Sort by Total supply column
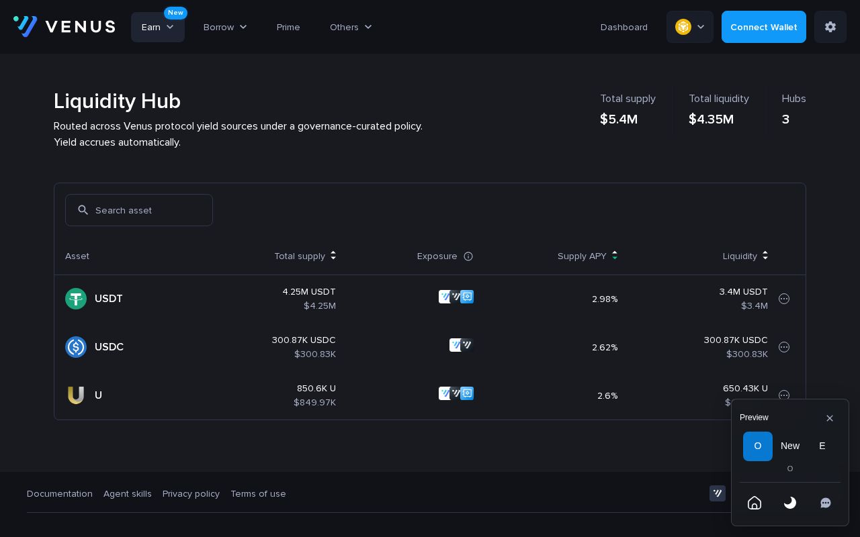 pyautogui.click(x=305, y=256)
